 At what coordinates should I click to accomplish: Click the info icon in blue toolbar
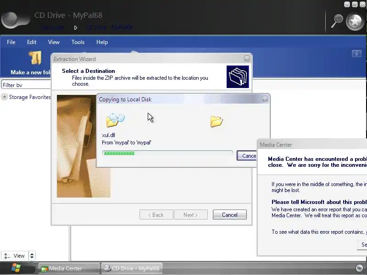coord(356,54)
